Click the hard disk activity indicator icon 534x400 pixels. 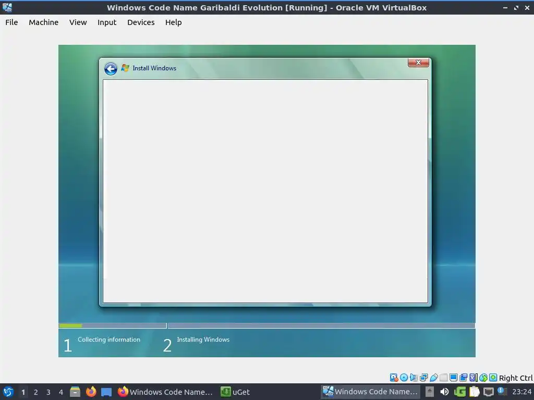click(x=394, y=378)
